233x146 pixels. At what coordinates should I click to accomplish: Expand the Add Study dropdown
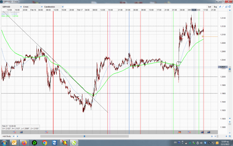click(9, 136)
